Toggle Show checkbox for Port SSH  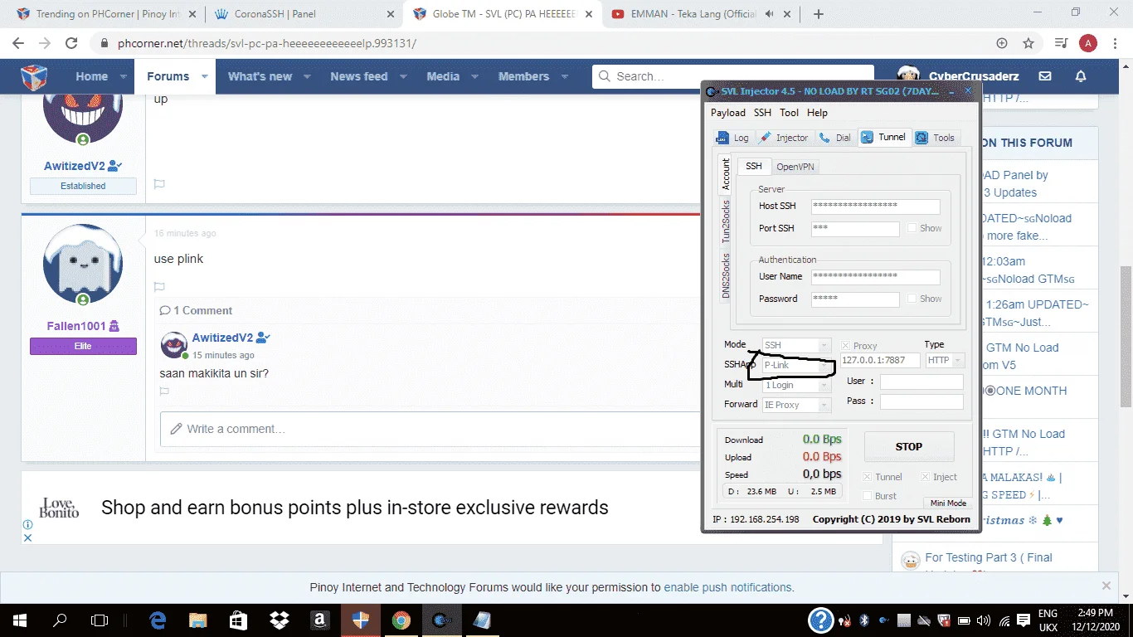point(912,228)
